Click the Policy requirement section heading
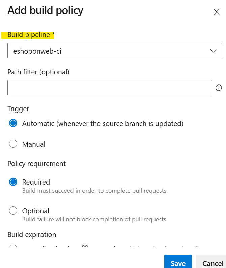Image resolution: width=226 pixels, height=268 pixels. (37, 164)
